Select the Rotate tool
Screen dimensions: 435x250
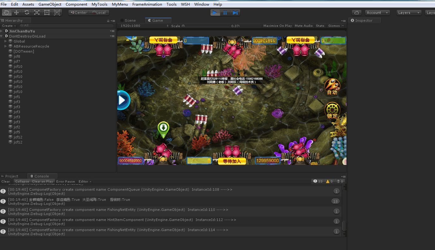tap(27, 13)
